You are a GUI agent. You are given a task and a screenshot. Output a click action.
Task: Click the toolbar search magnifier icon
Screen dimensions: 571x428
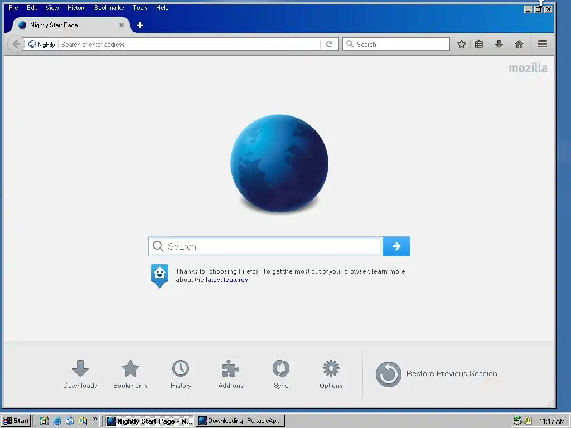[350, 44]
